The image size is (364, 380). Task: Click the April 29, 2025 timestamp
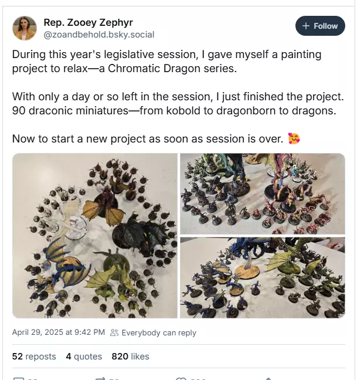pos(58,333)
